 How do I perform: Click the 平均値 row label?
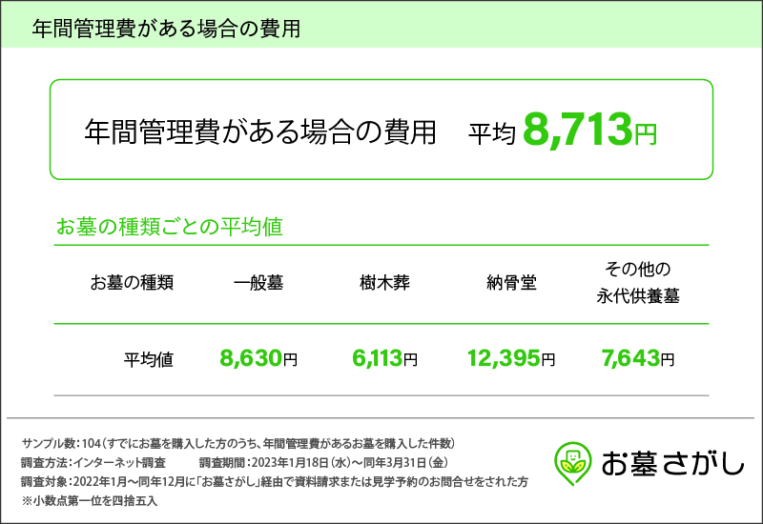(x=149, y=360)
